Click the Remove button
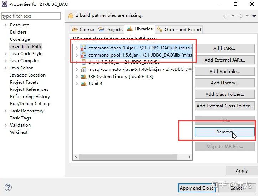 [225, 132]
